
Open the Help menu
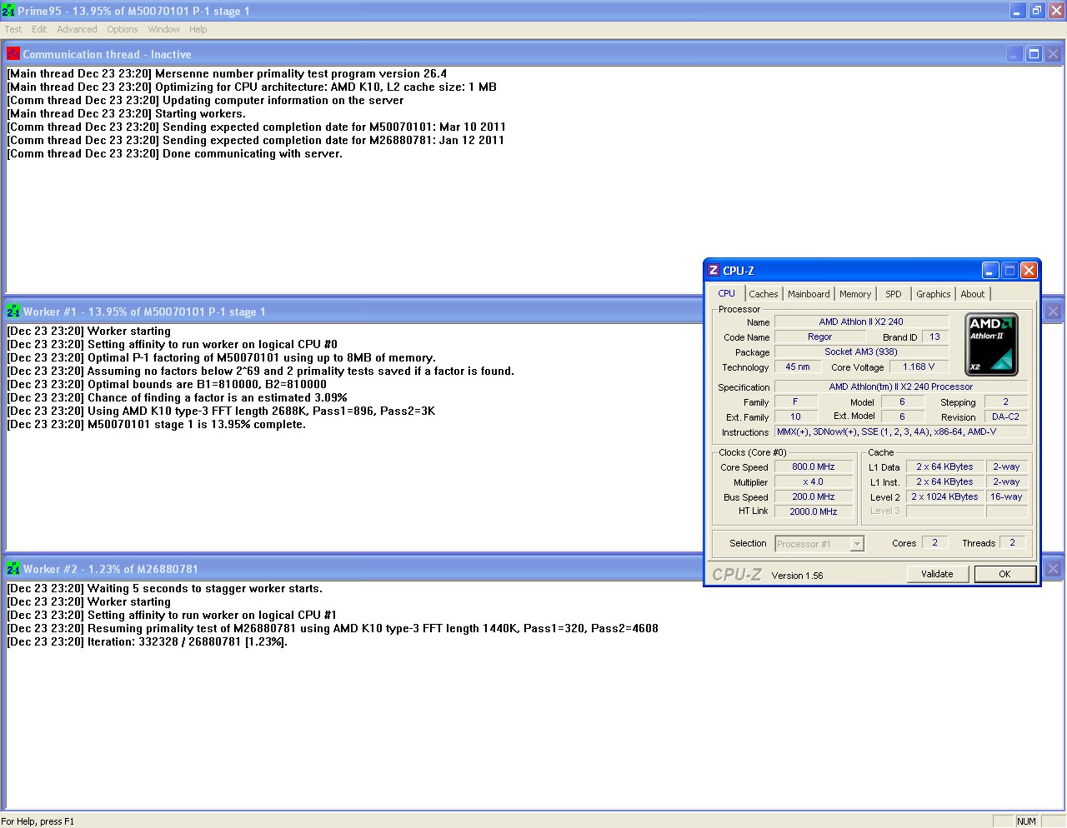tap(198, 29)
